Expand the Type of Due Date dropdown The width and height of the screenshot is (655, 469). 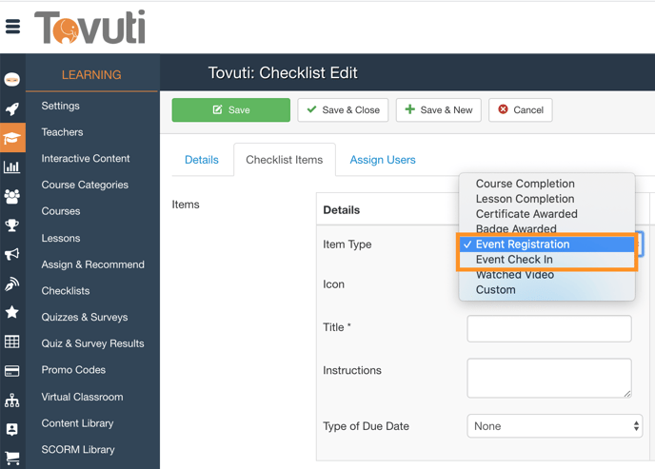tap(554, 426)
